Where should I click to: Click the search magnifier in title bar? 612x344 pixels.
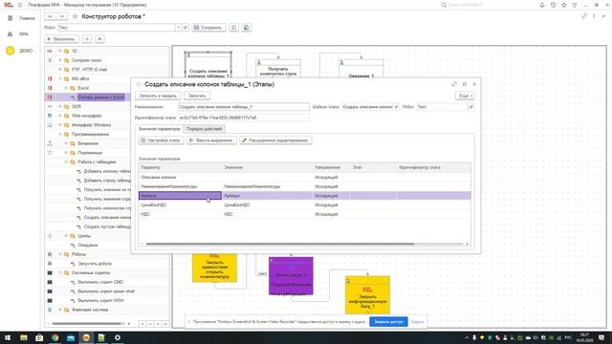(x=444, y=5)
